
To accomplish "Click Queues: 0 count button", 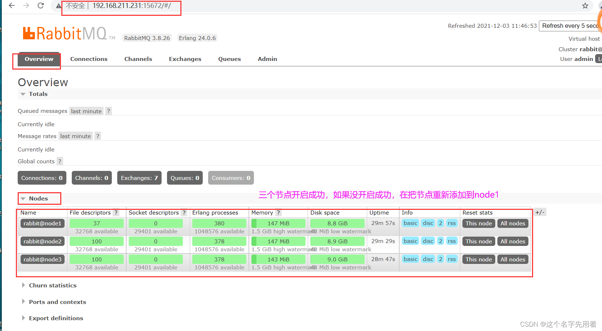I will [185, 178].
